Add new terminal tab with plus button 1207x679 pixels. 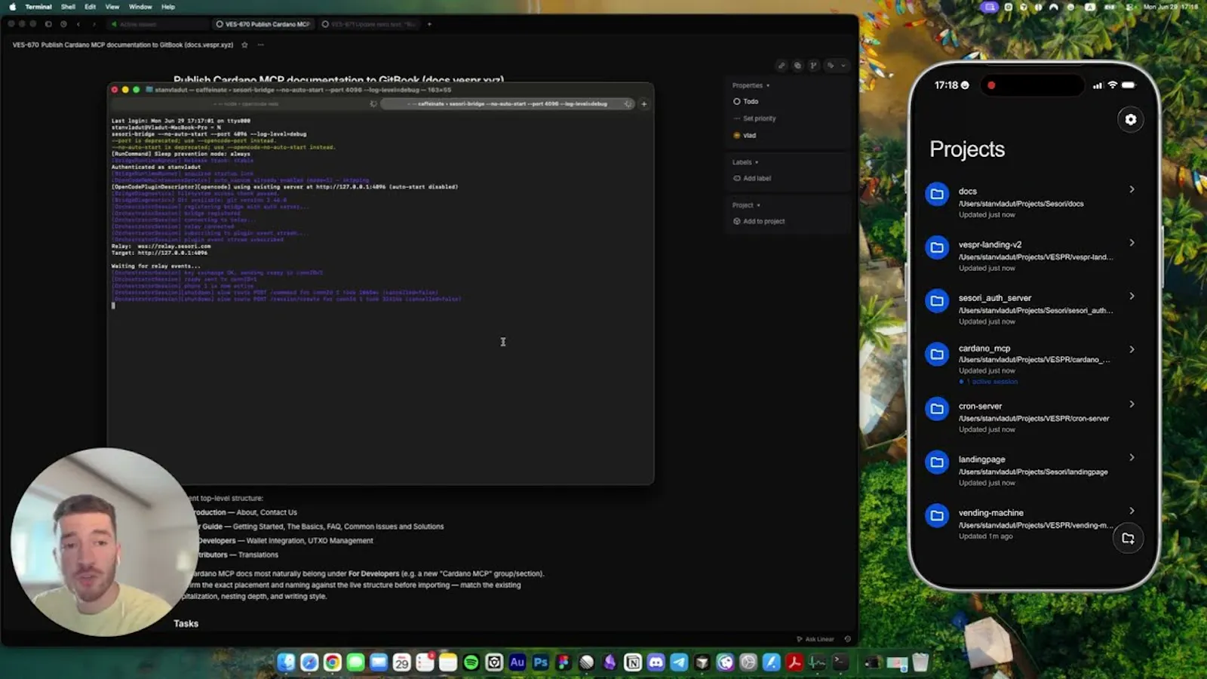tap(644, 104)
